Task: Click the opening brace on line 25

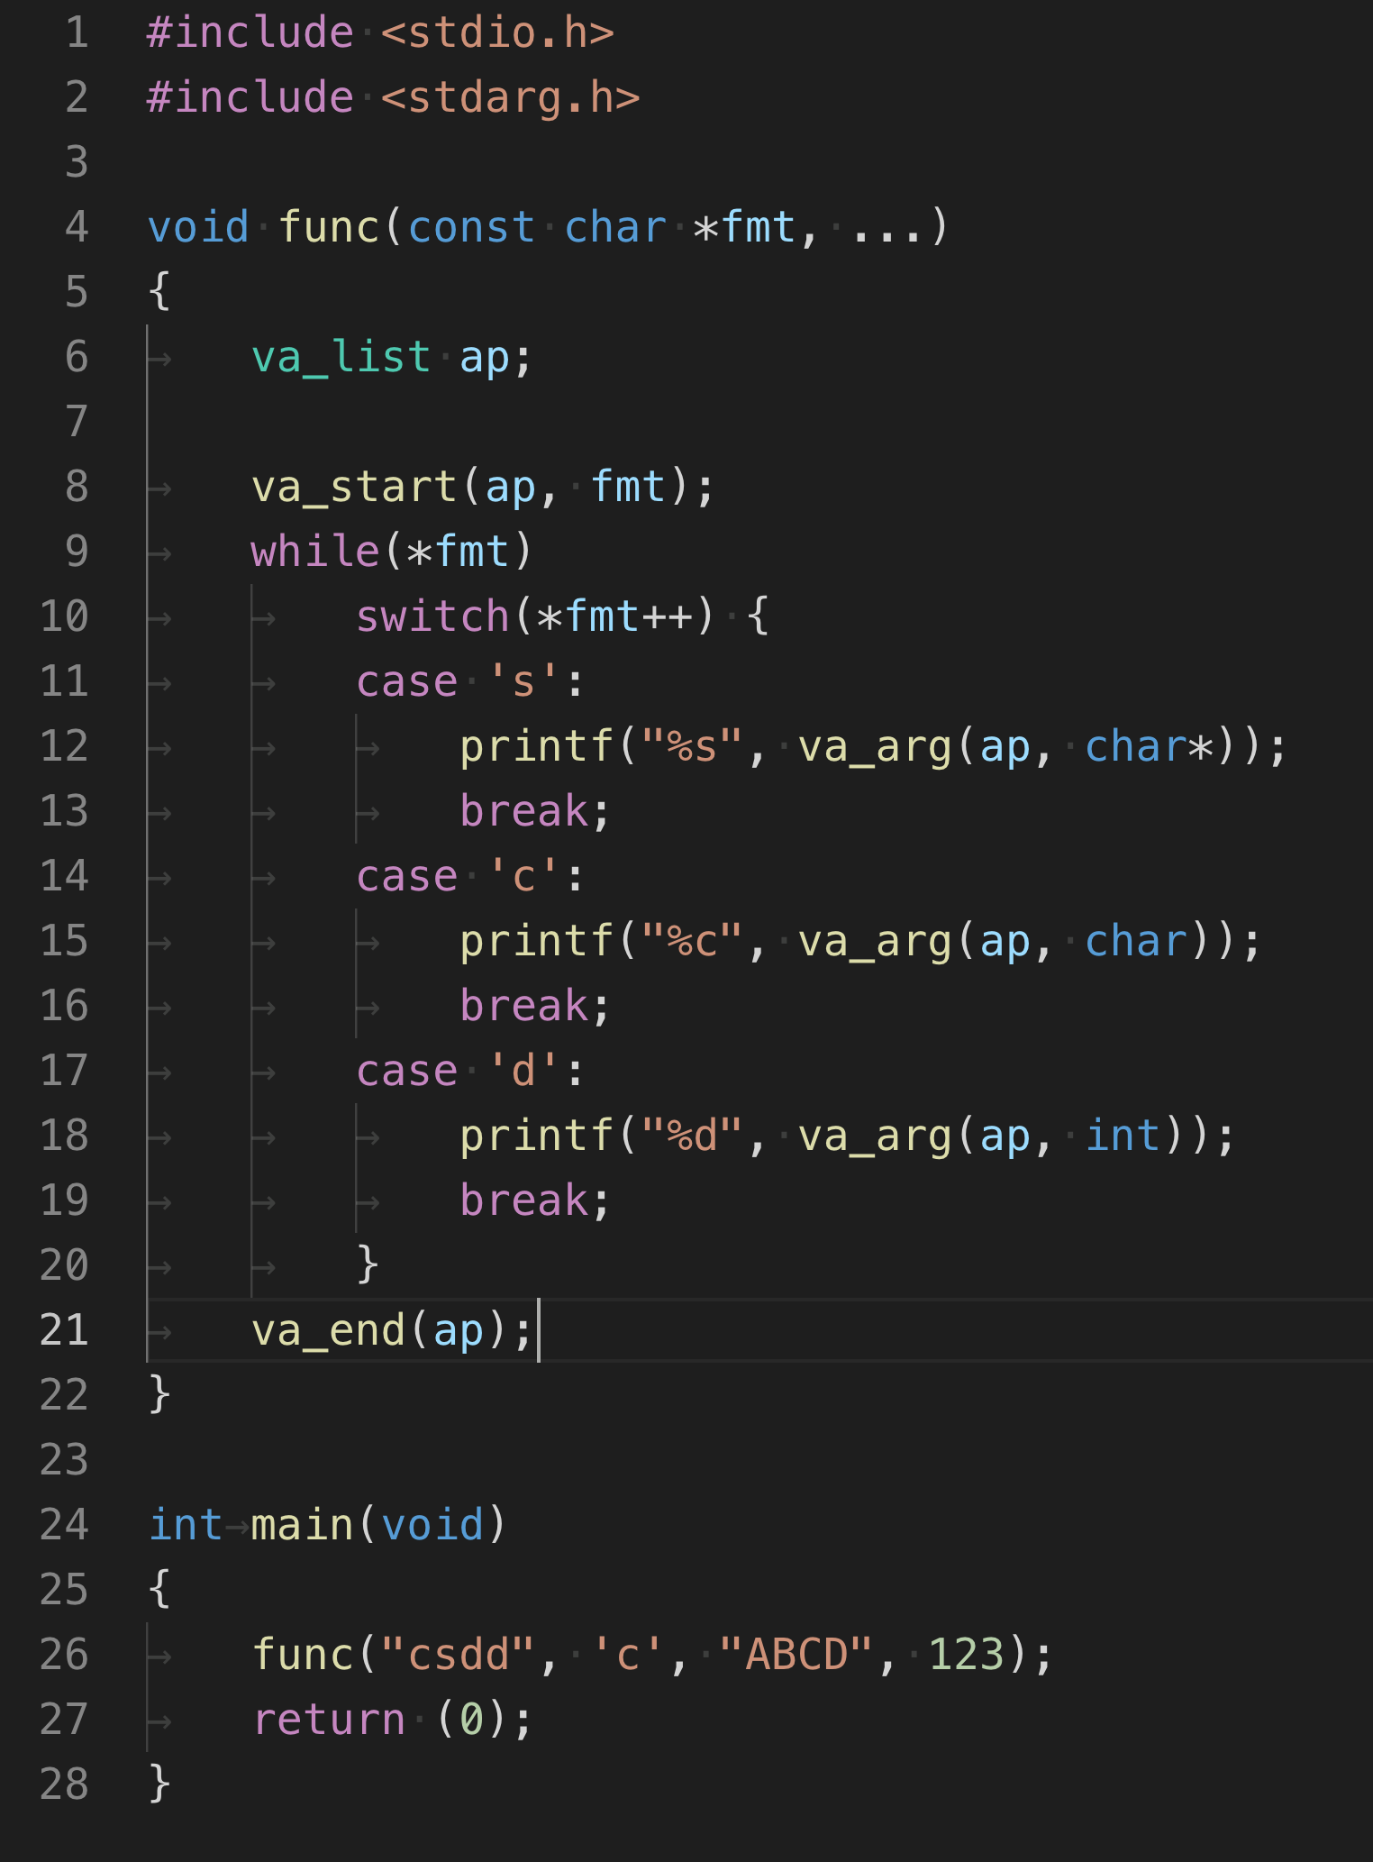Action: click(159, 1590)
